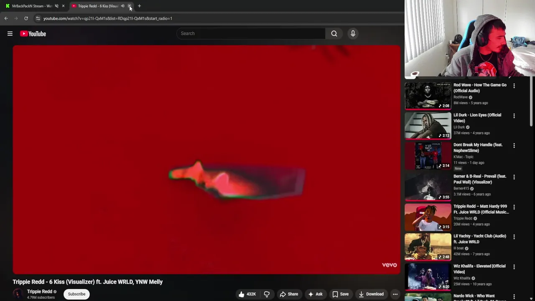The width and height of the screenshot is (535, 301).
Task: Share the video
Action: [289, 294]
